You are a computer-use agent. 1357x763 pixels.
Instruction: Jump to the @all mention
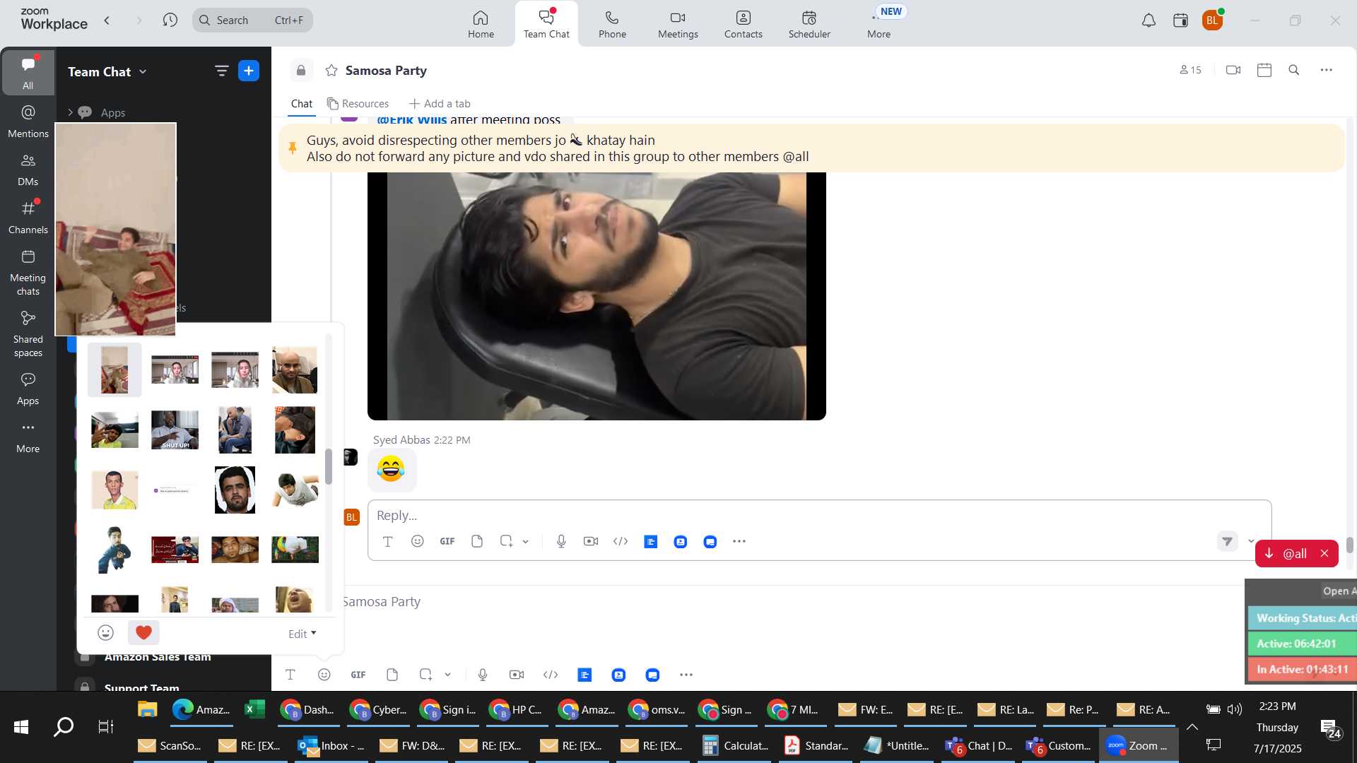[x=1287, y=554]
